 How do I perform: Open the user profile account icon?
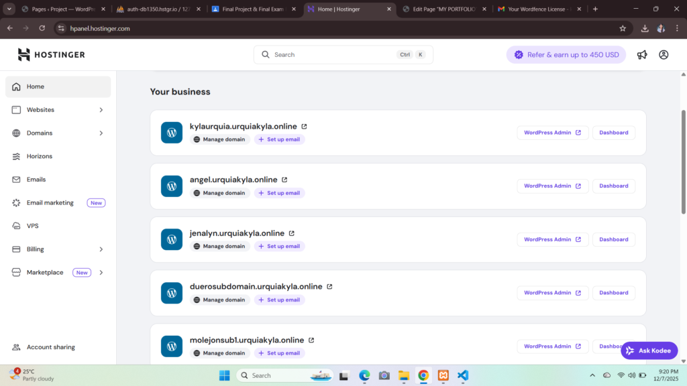[x=664, y=55]
